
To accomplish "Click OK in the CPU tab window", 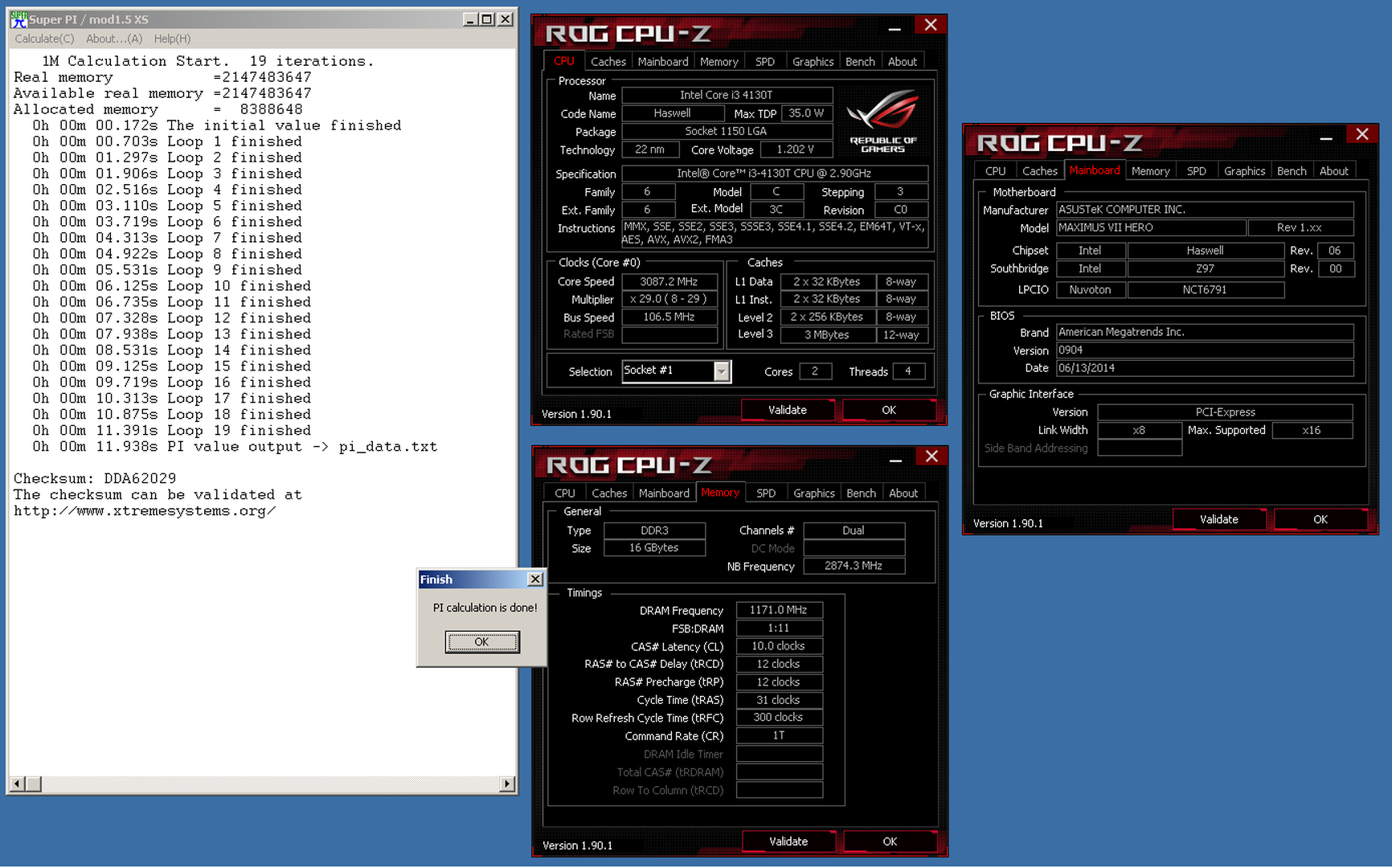I will click(888, 410).
